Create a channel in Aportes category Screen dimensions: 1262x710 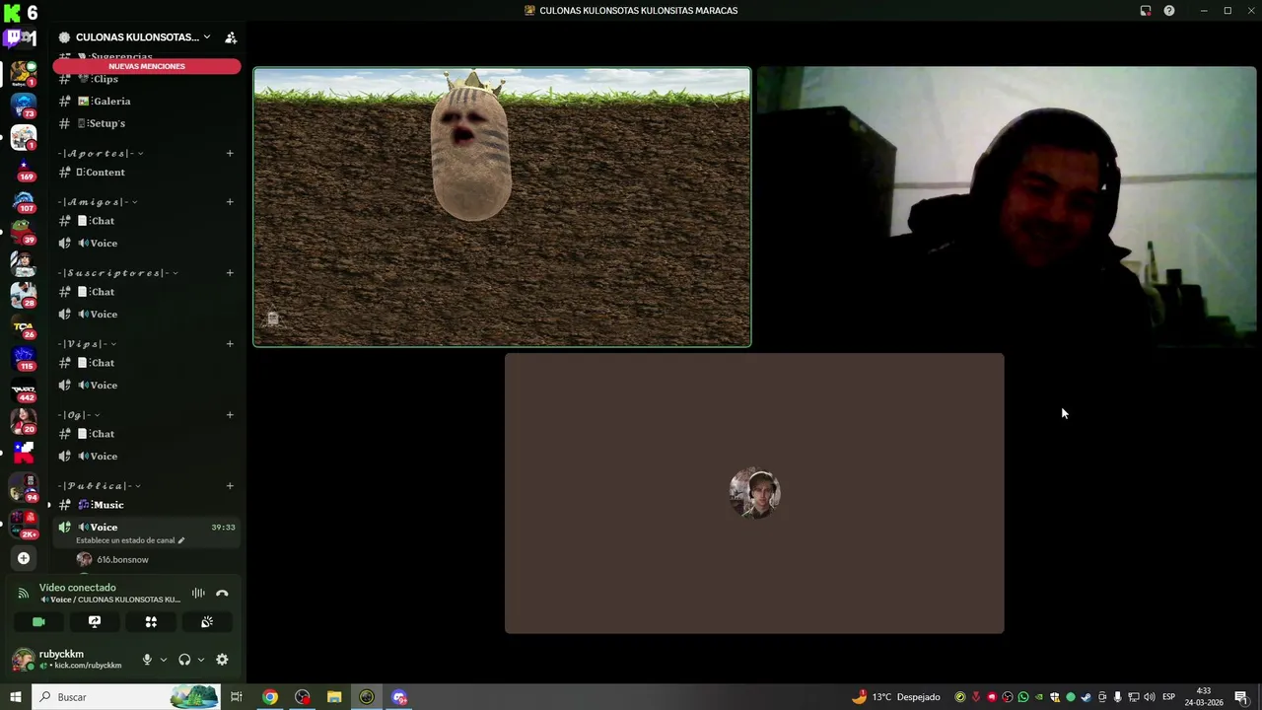click(x=230, y=153)
